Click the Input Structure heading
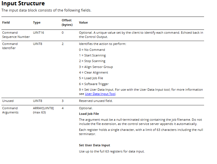This screenshot has width=217, height=164. (23, 3)
